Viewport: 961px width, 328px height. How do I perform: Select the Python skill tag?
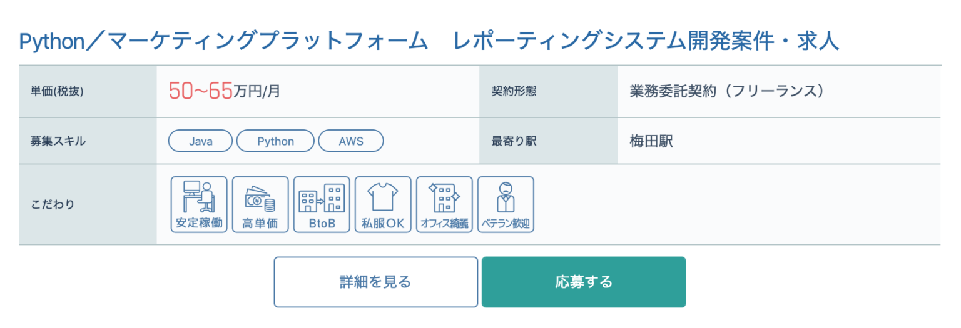click(x=275, y=141)
